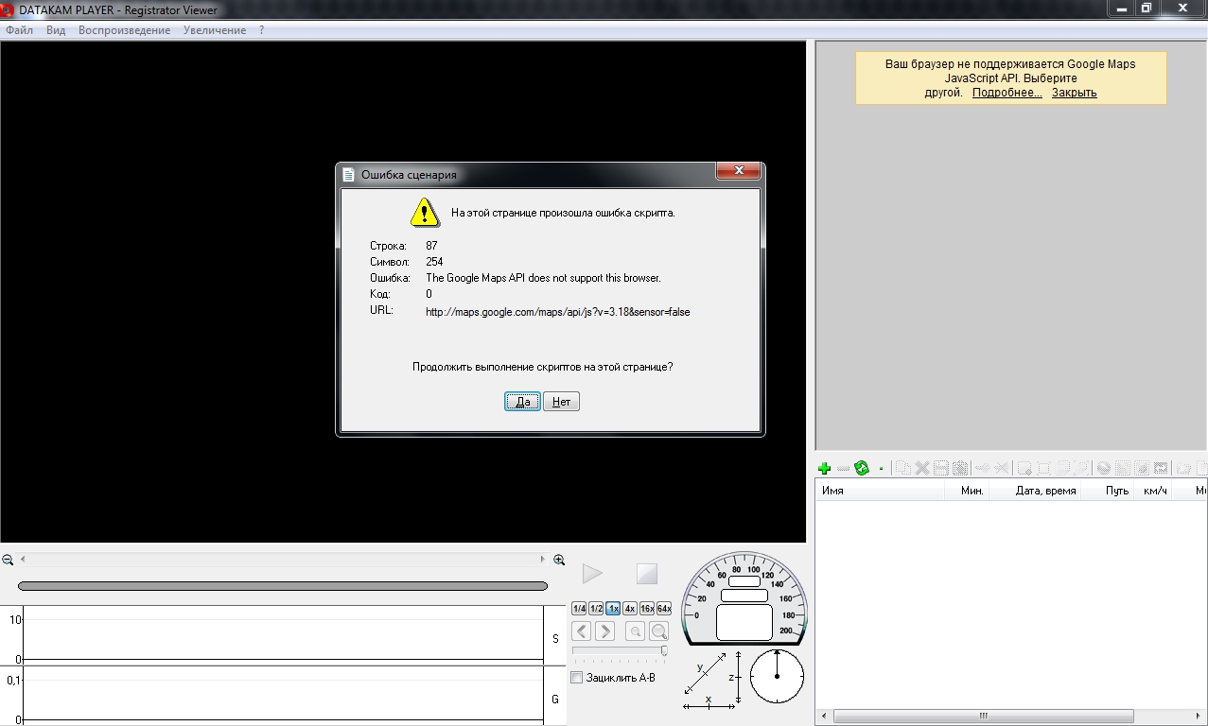Image resolution: width=1208 pixels, height=726 pixels.
Task: Click the Закрыть link in the map warning
Action: point(1074,93)
